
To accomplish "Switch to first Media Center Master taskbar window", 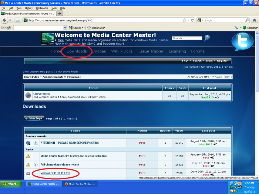I will pos(44,184).
